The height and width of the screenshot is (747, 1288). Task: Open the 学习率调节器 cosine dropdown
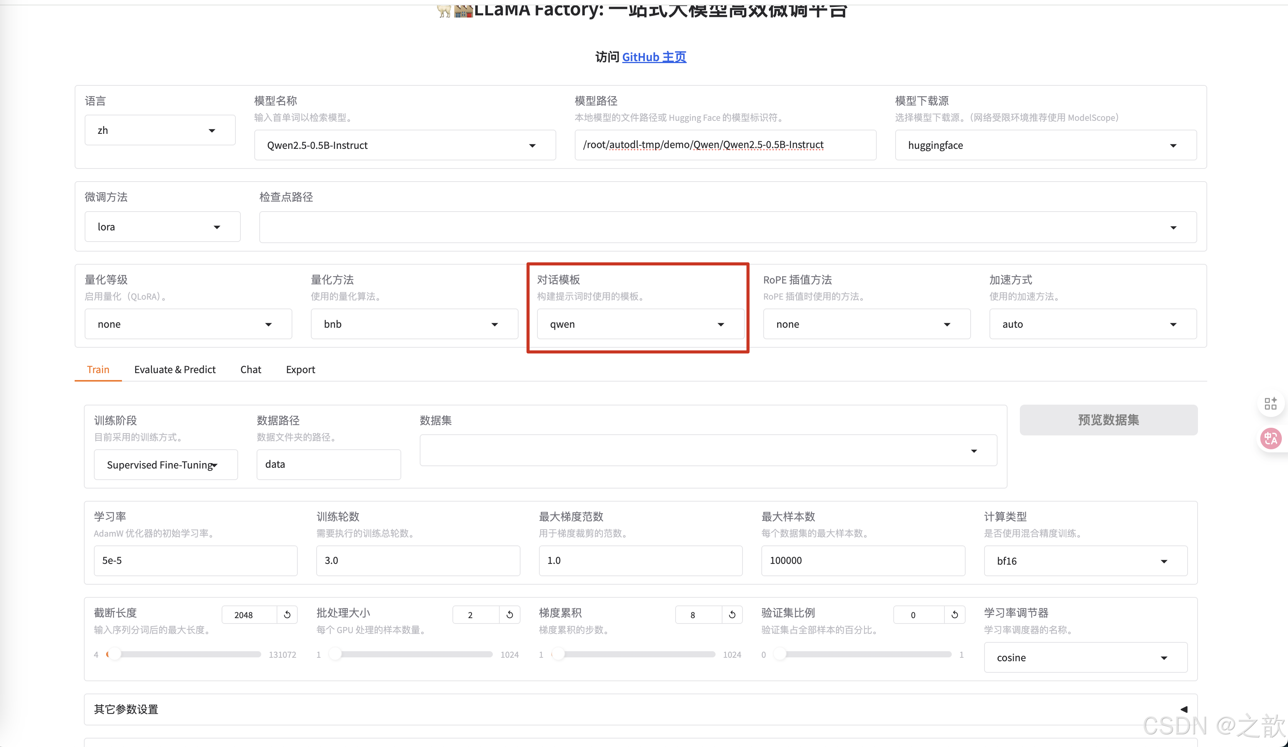coord(1086,657)
